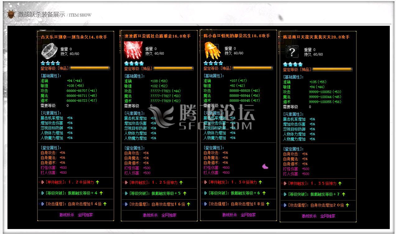Click the 鉴定等级 progress bar in 陈浩南 card
The width and height of the screenshot is (396, 234).
(332, 69)
